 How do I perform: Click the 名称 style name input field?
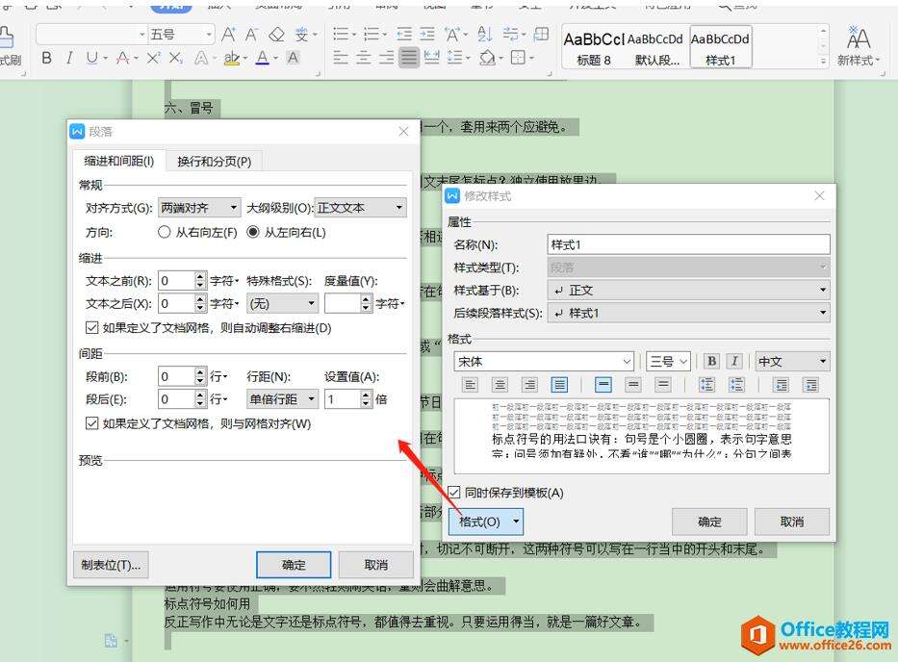click(x=687, y=244)
